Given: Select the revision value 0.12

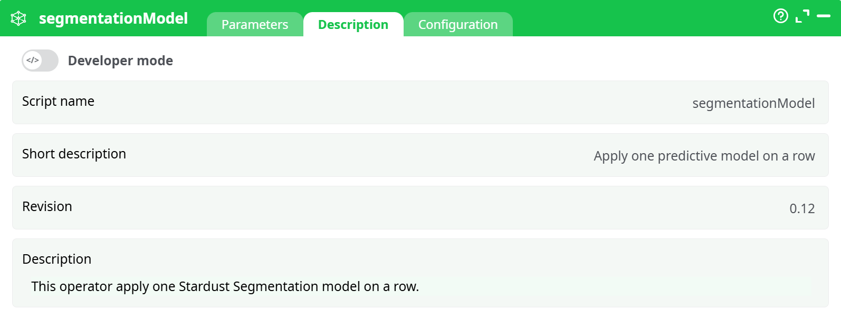Looking at the screenshot, I should pyautogui.click(x=802, y=208).
